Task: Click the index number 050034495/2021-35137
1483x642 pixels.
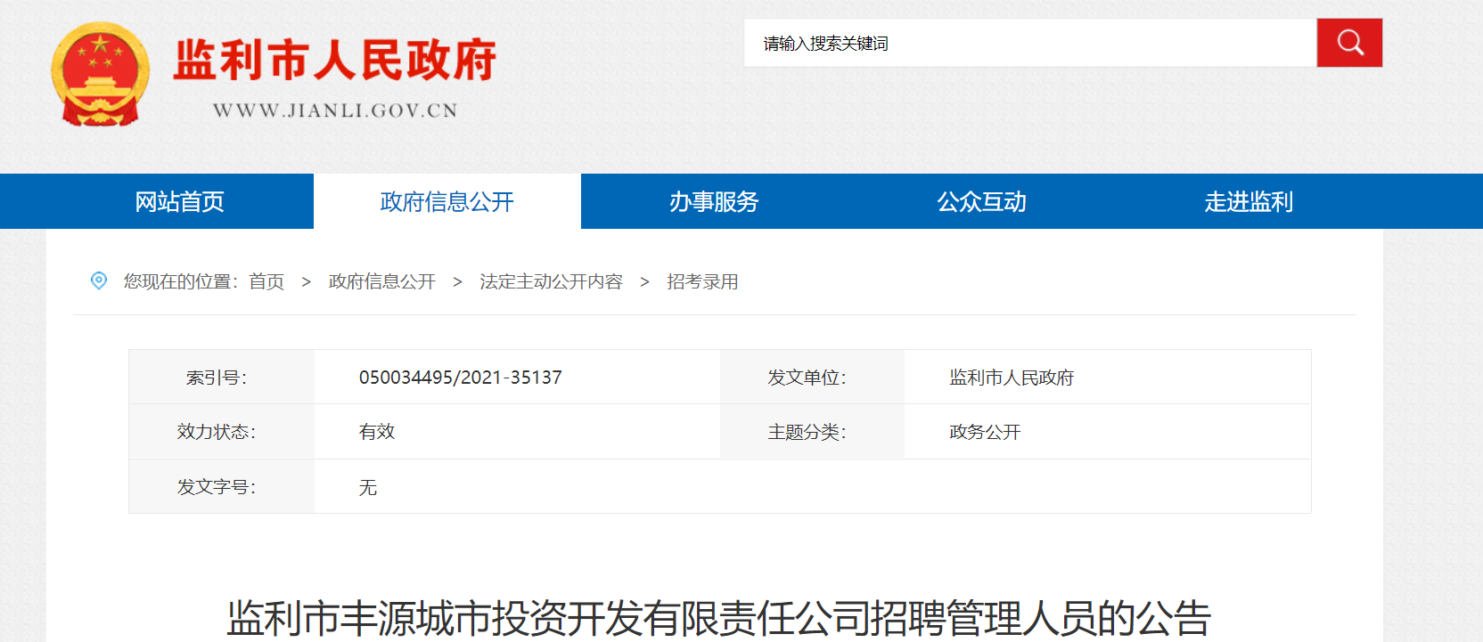Action: pyautogui.click(x=460, y=378)
